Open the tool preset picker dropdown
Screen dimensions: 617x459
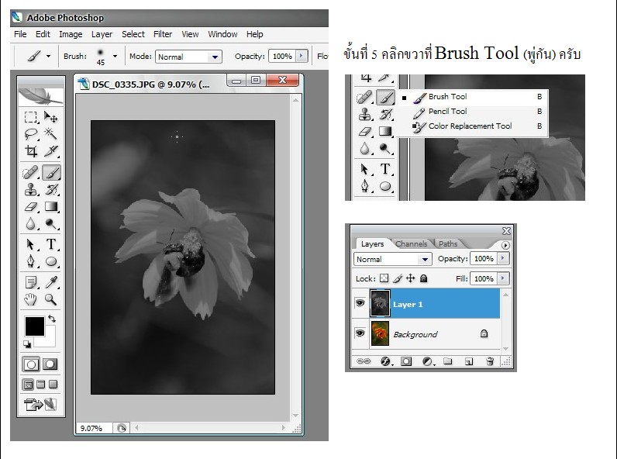click(x=48, y=57)
